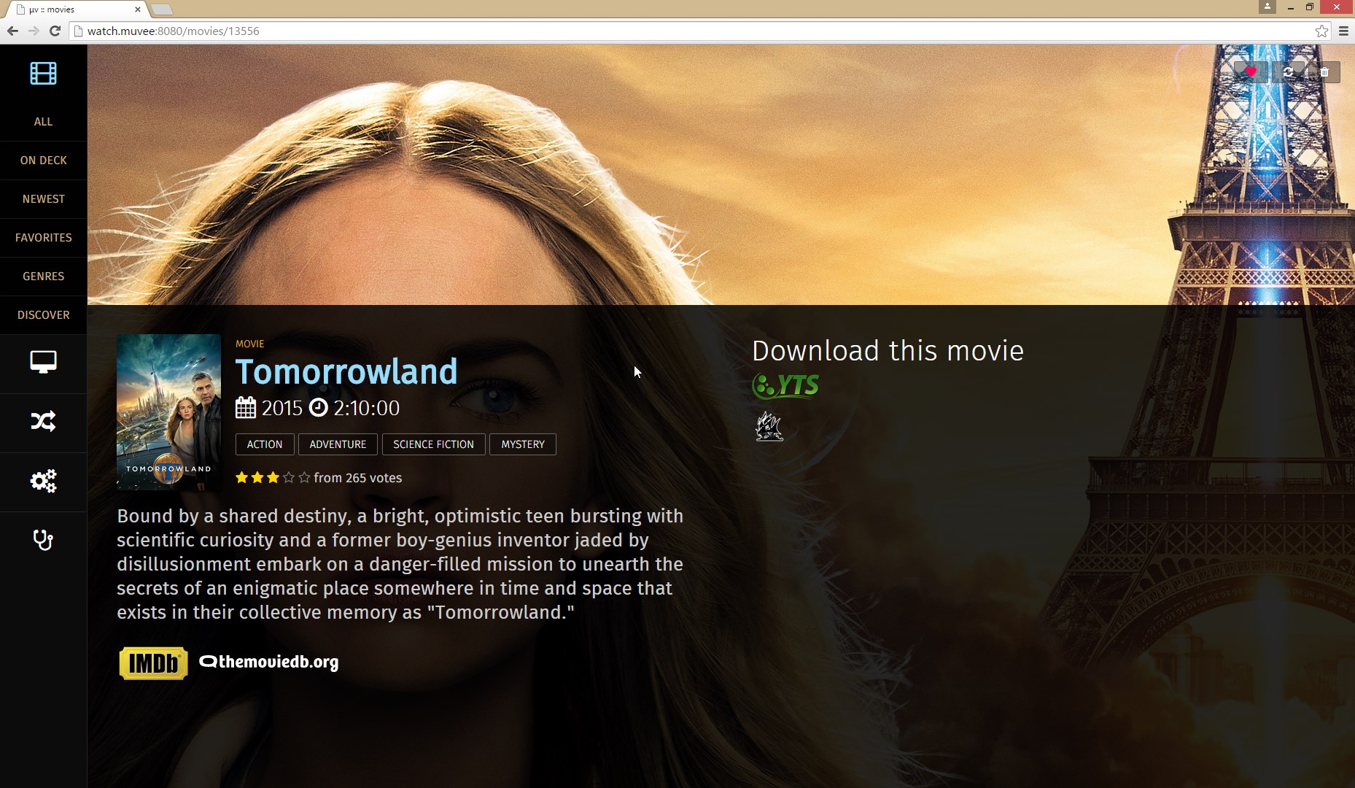The image size is (1355, 788).
Task: Open settings via the gears icon
Action: tap(43, 481)
